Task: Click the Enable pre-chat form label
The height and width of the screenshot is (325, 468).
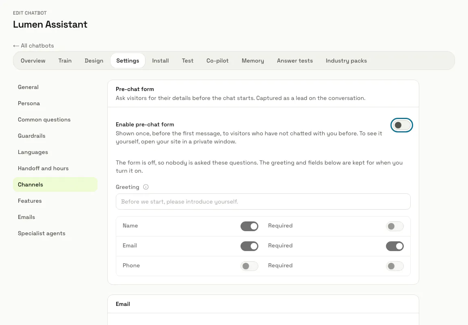Action: 145,124
